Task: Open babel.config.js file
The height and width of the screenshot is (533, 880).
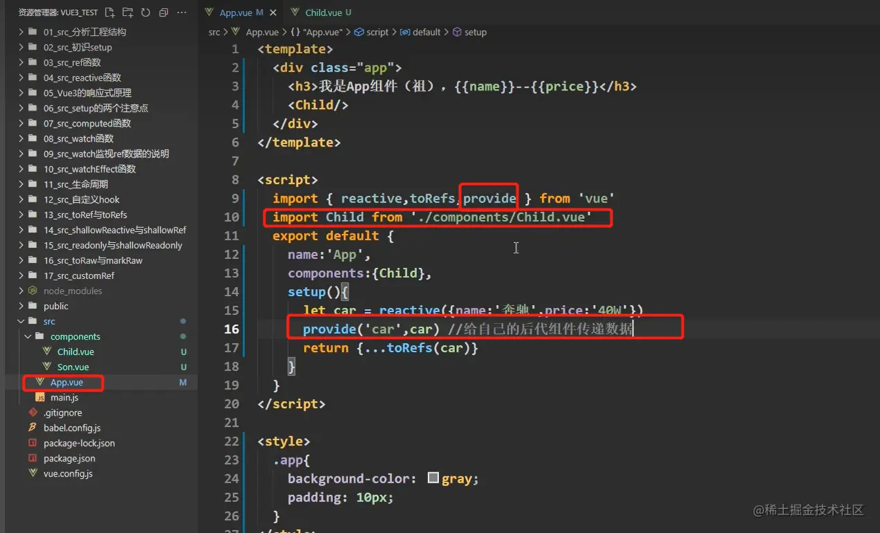Action: [72, 427]
